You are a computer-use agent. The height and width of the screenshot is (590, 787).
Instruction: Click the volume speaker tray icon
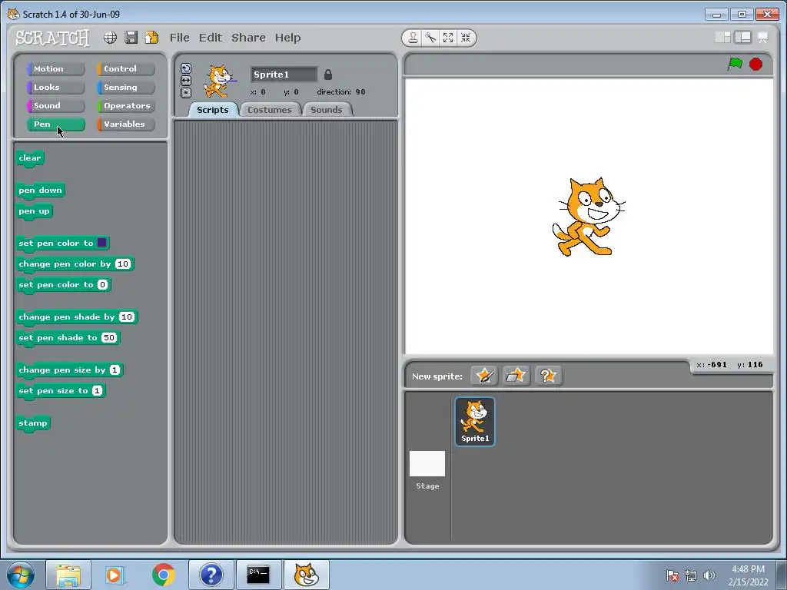pyautogui.click(x=709, y=575)
